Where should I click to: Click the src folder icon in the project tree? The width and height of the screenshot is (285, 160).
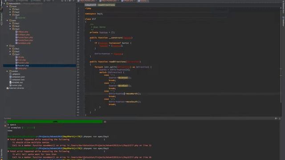(x=11, y=46)
